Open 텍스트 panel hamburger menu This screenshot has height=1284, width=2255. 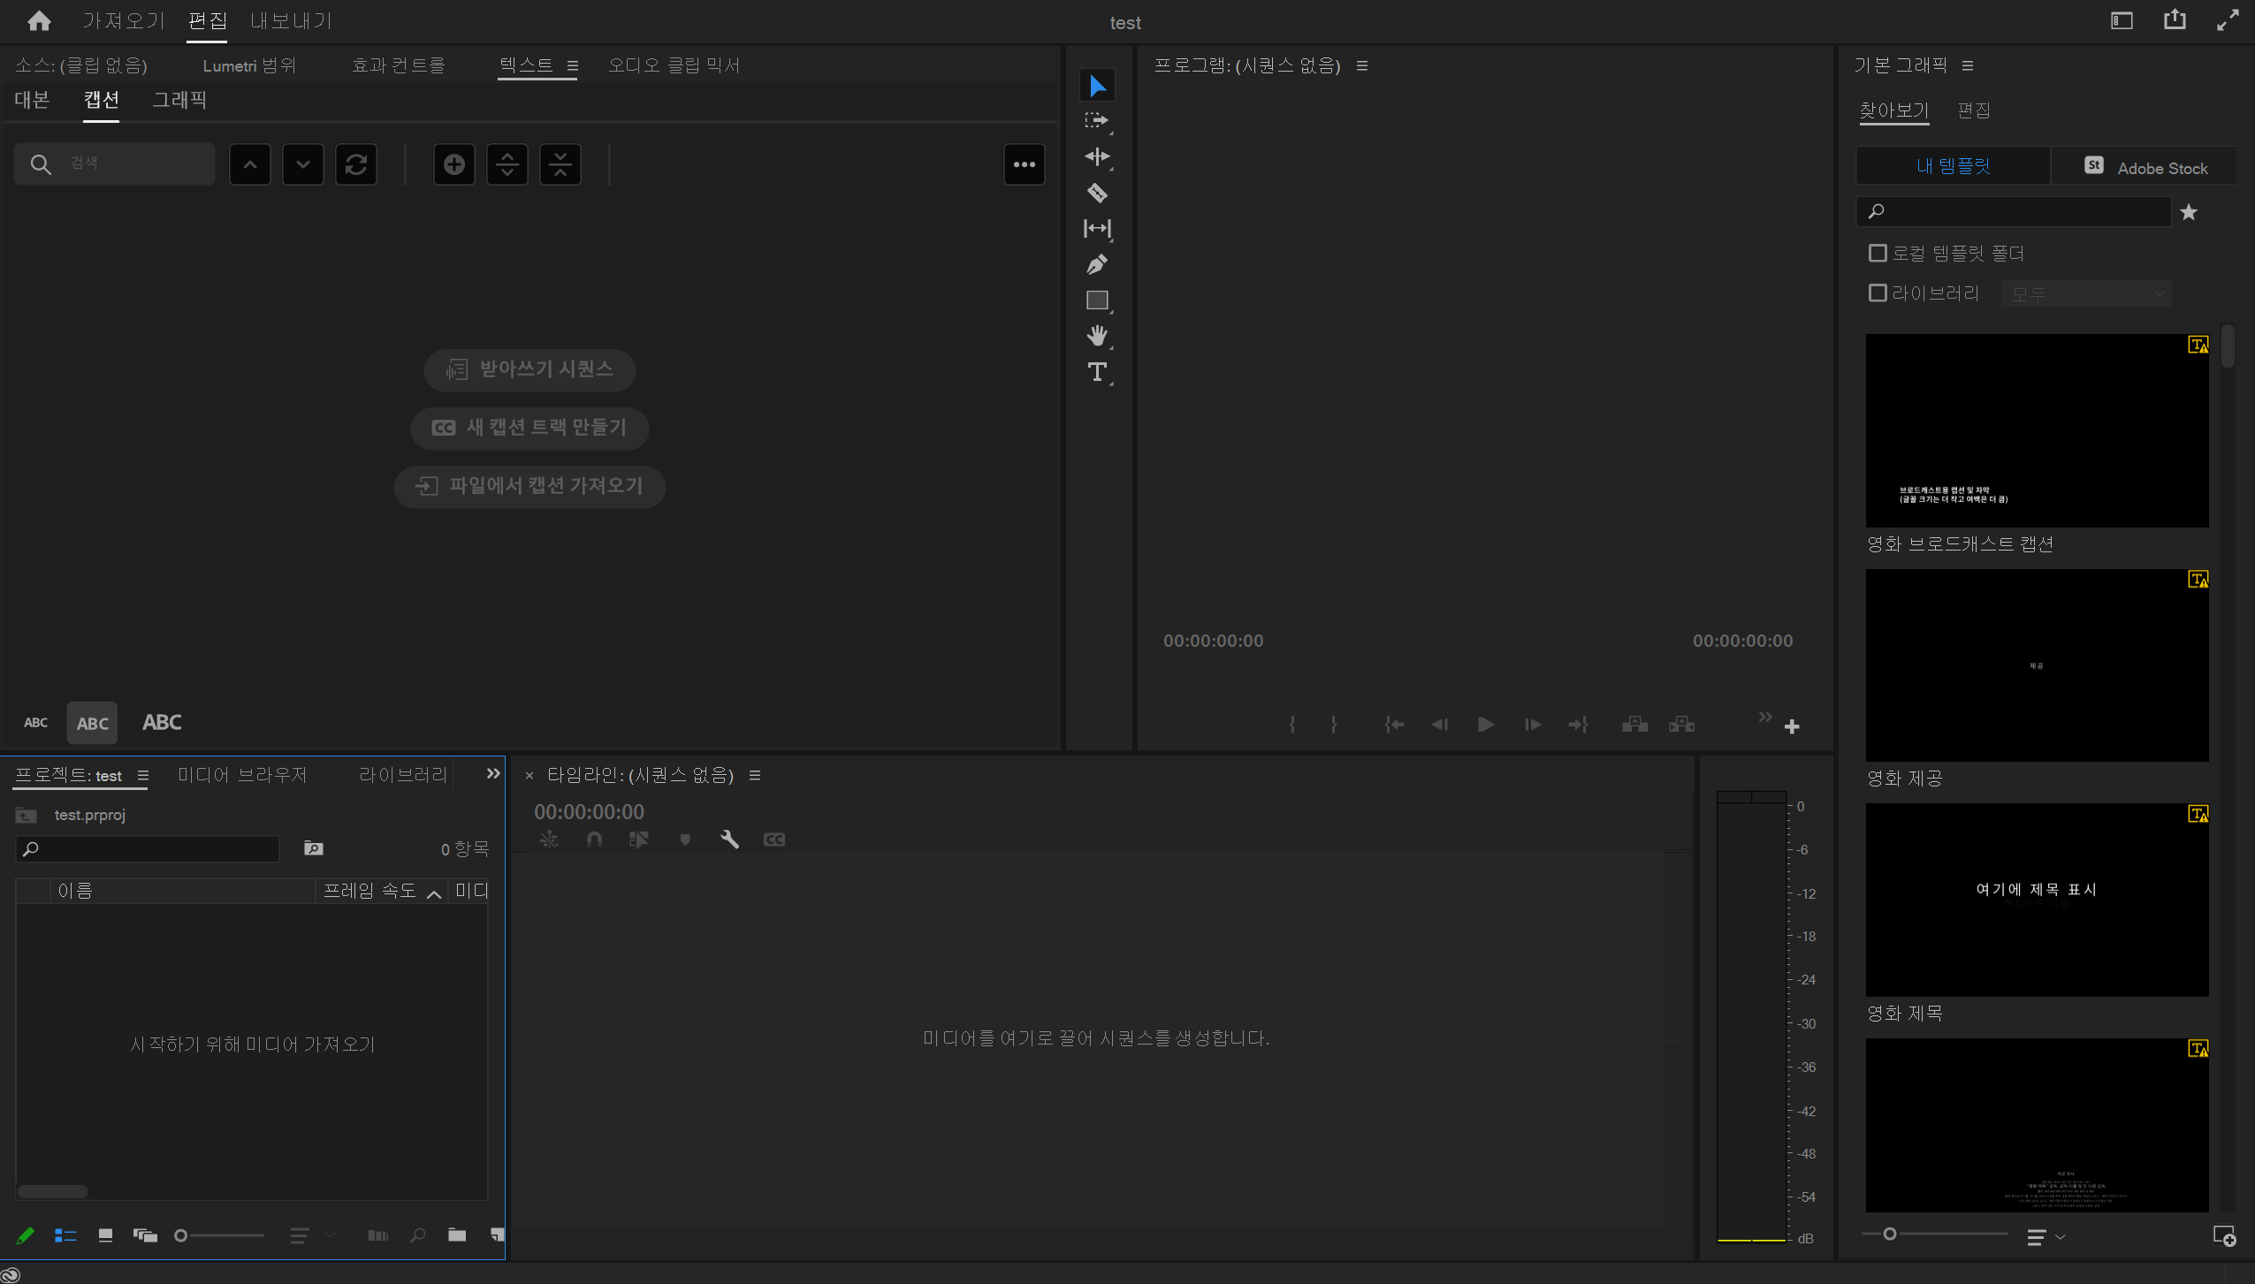click(572, 66)
